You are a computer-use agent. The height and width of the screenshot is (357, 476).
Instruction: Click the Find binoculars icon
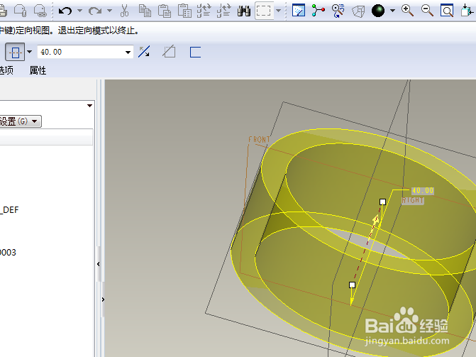[244, 11]
